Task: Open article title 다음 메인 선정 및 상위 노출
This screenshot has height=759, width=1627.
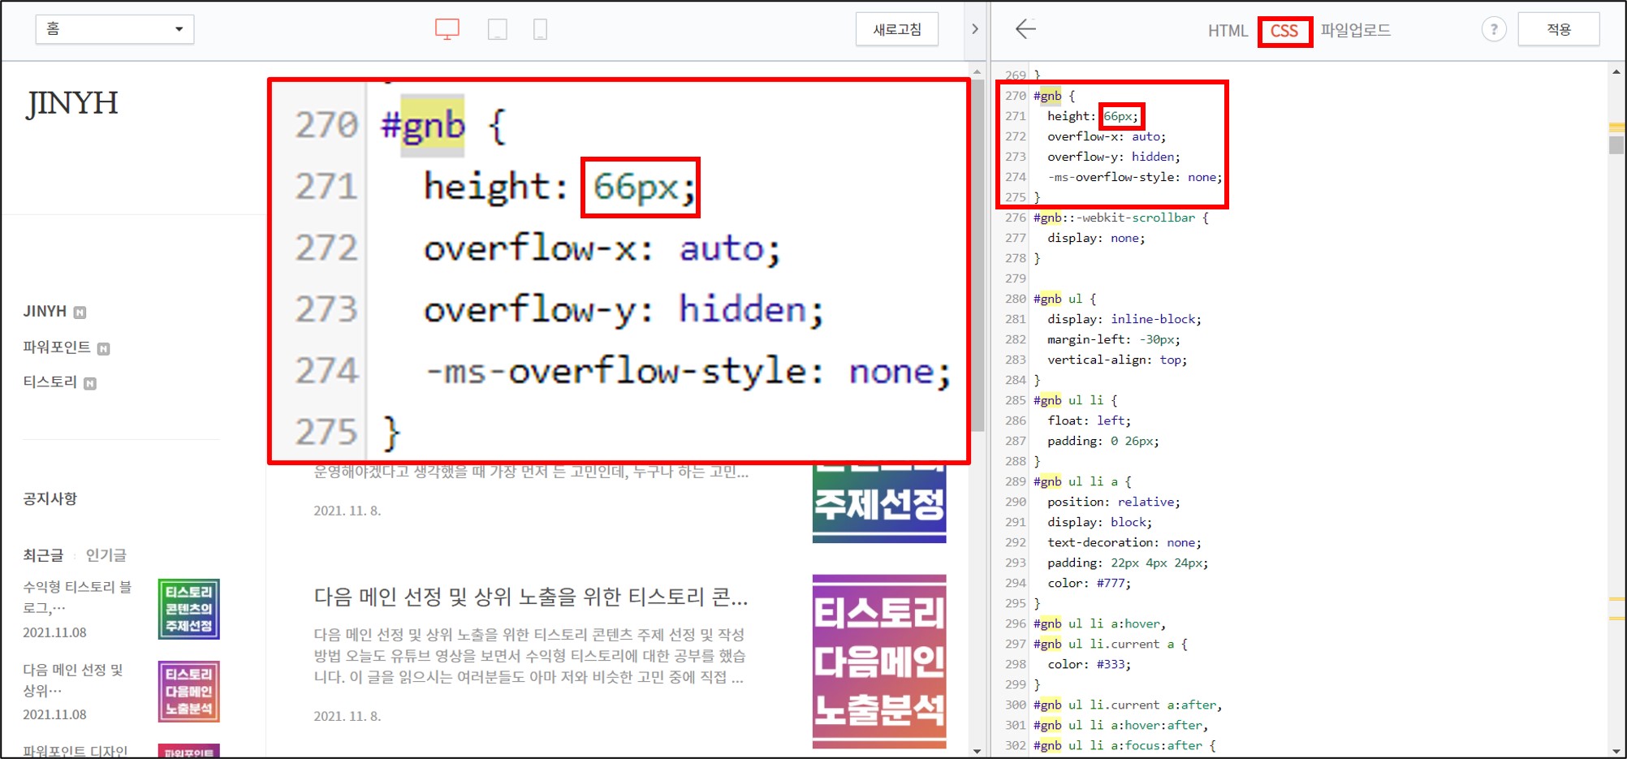Action: [531, 597]
